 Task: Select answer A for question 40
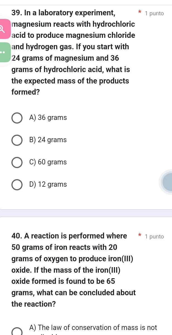[17, 332]
